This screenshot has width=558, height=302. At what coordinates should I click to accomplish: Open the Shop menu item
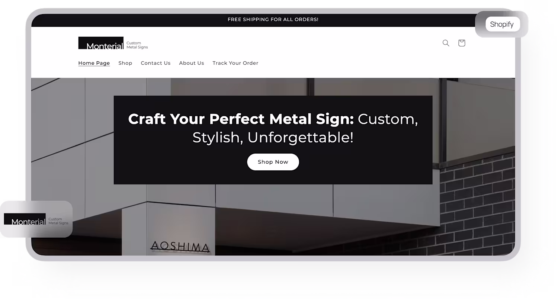(125, 63)
